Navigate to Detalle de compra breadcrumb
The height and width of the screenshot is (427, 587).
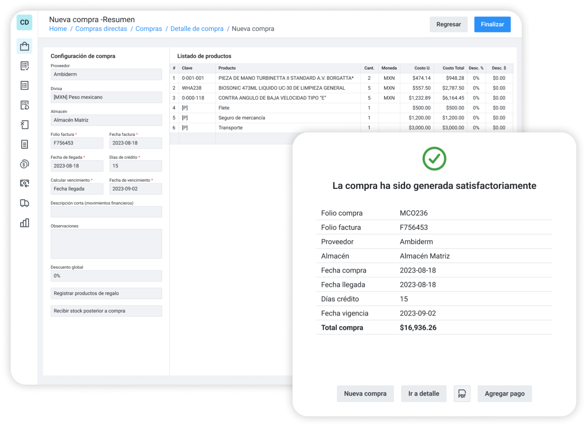click(x=197, y=29)
